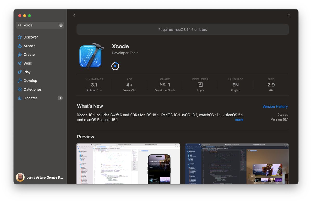Viewport: 312px width, 202px height.
Task: Click the Work paper plane icon
Action: tap(20, 63)
